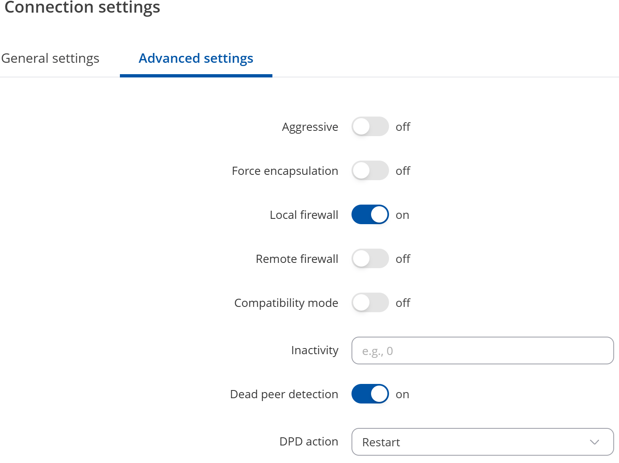The image size is (619, 463).
Task: Click the Remote firewall label
Action: (x=297, y=258)
